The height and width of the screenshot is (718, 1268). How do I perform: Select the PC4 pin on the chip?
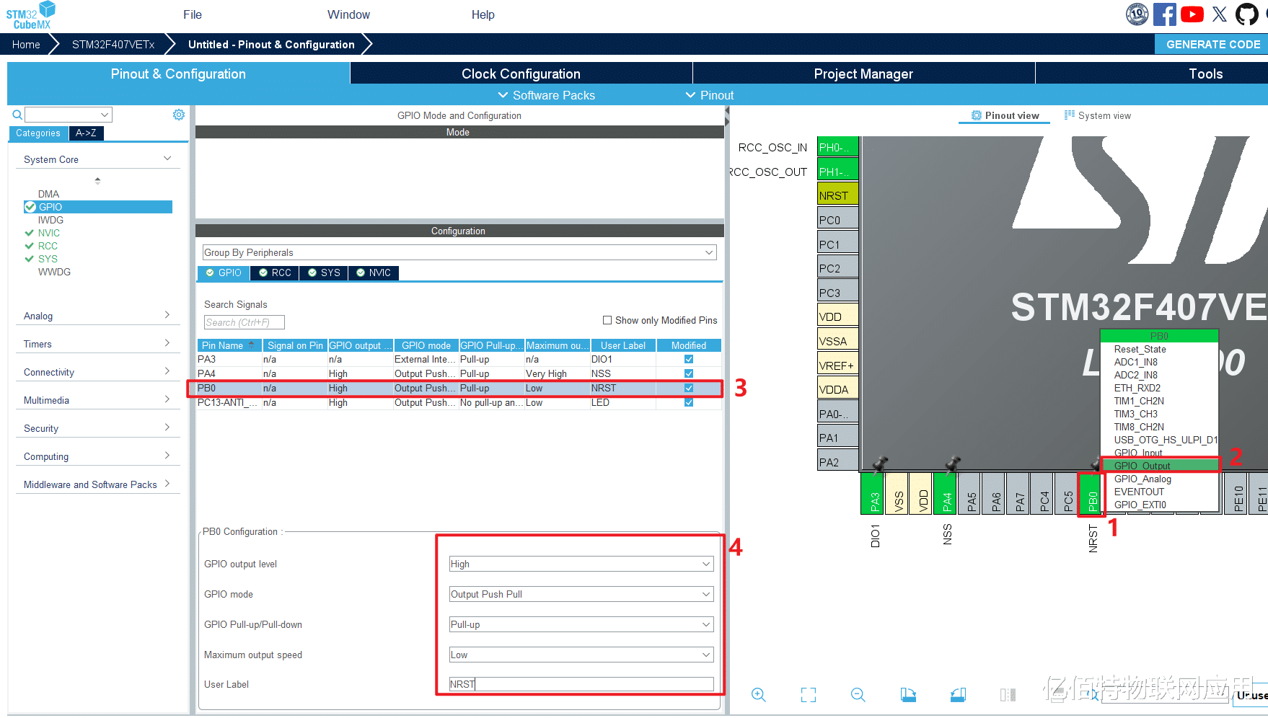pyautogui.click(x=1043, y=493)
